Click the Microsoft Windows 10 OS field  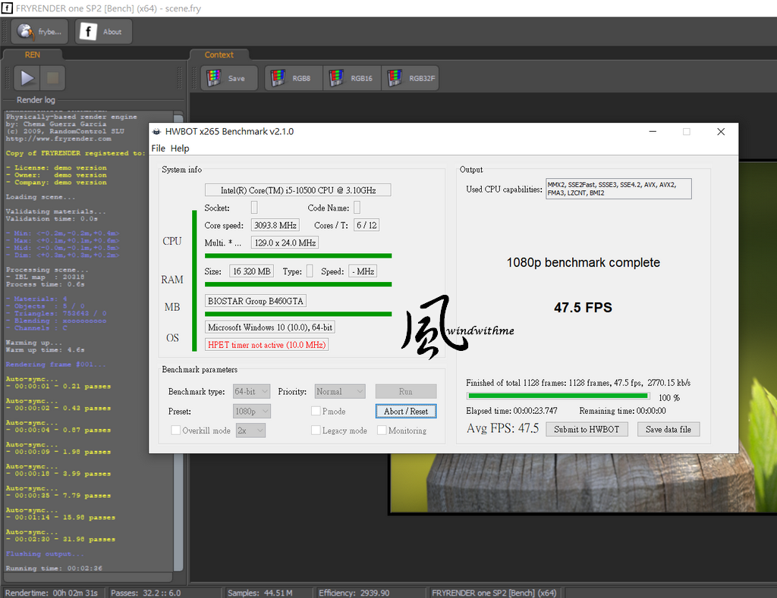(x=270, y=327)
